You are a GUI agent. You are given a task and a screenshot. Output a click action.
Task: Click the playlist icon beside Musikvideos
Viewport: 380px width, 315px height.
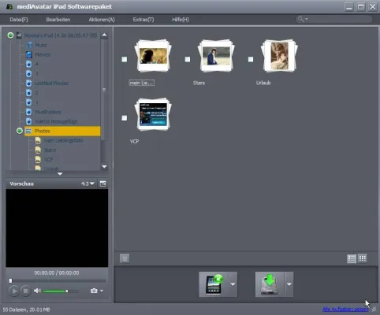click(x=29, y=112)
